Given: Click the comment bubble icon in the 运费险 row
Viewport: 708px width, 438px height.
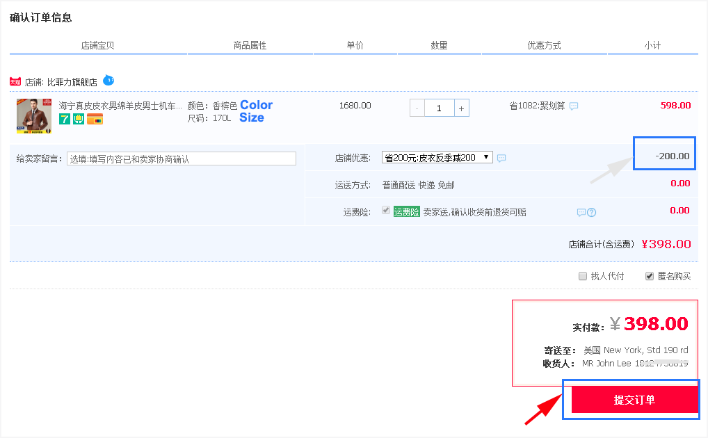Looking at the screenshot, I should point(581,213).
